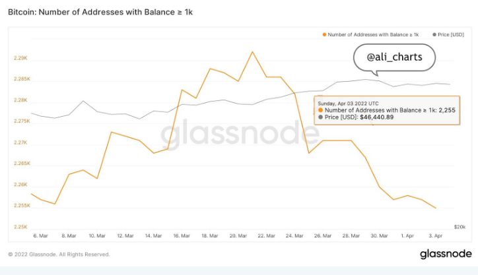
Task: Click the grey dot beside Price in tooltip
Action: coord(320,117)
